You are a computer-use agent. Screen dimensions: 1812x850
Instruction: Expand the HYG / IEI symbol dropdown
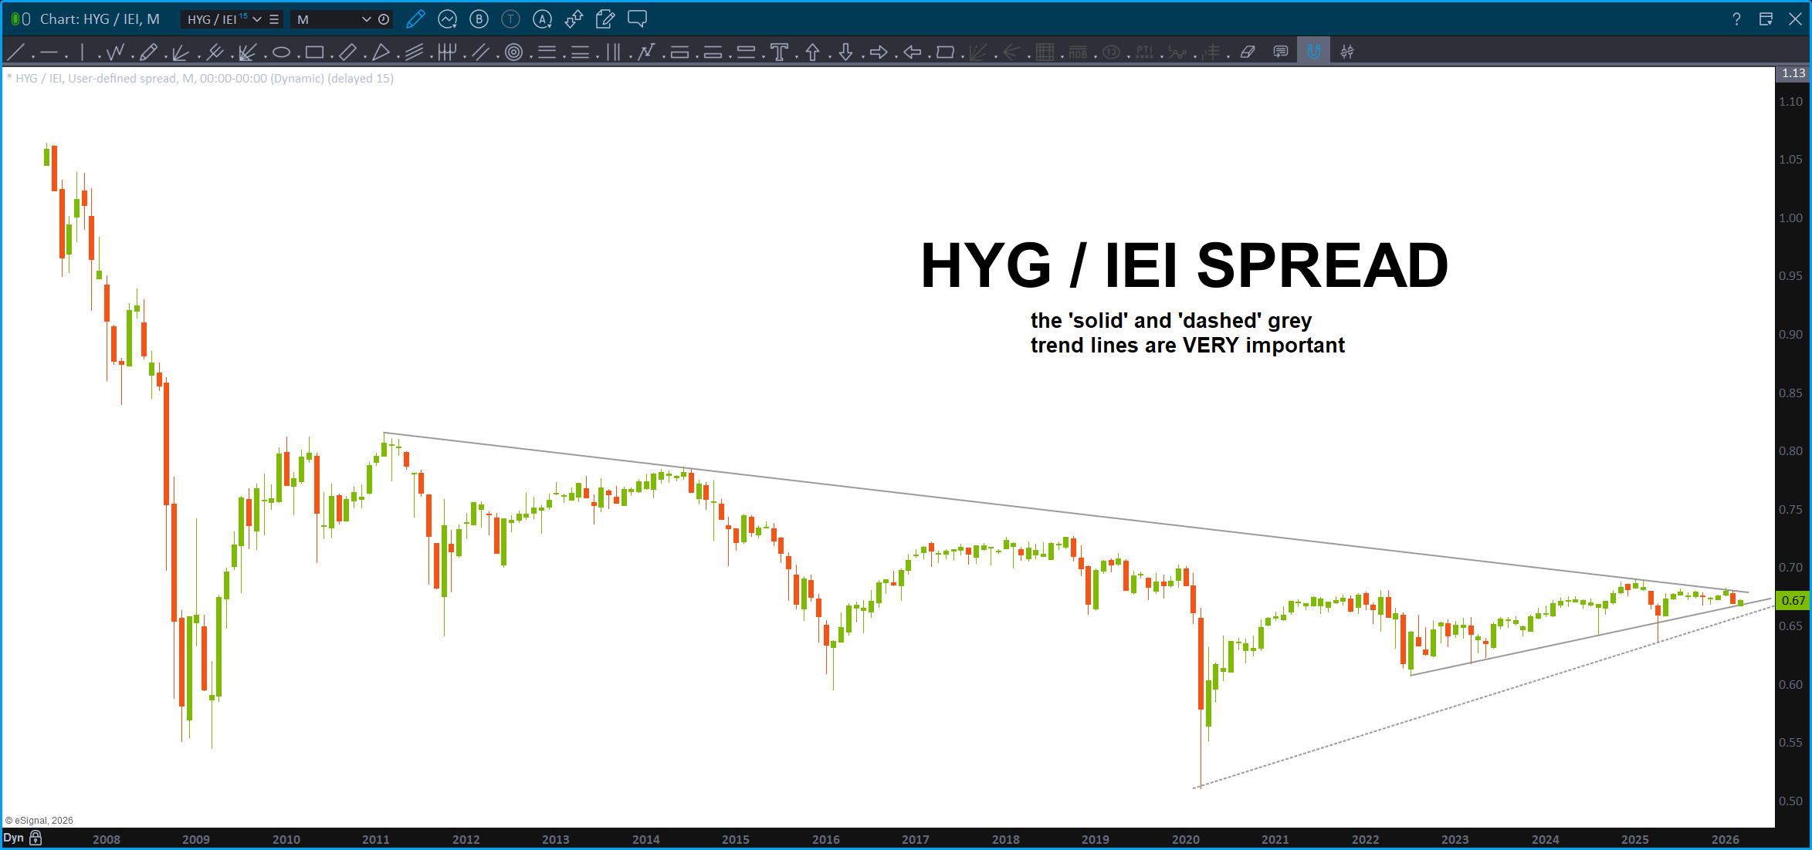tap(257, 19)
